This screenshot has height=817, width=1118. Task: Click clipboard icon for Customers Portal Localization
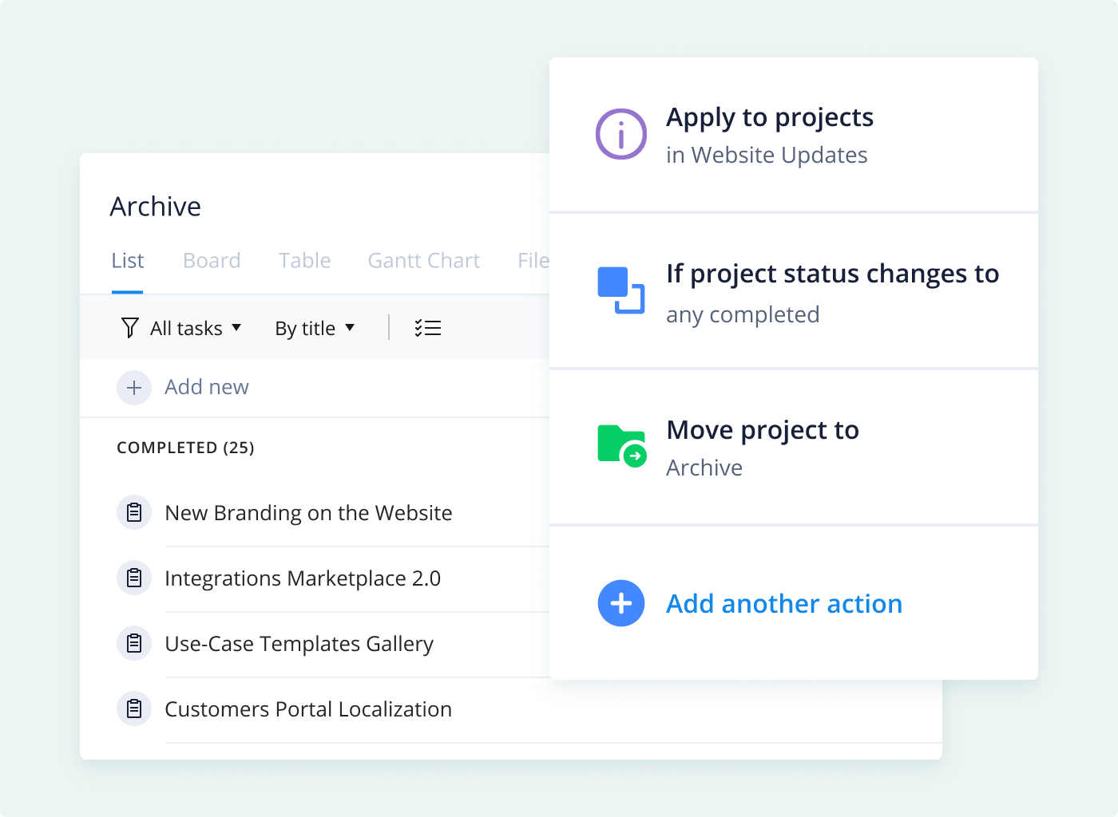point(134,708)
